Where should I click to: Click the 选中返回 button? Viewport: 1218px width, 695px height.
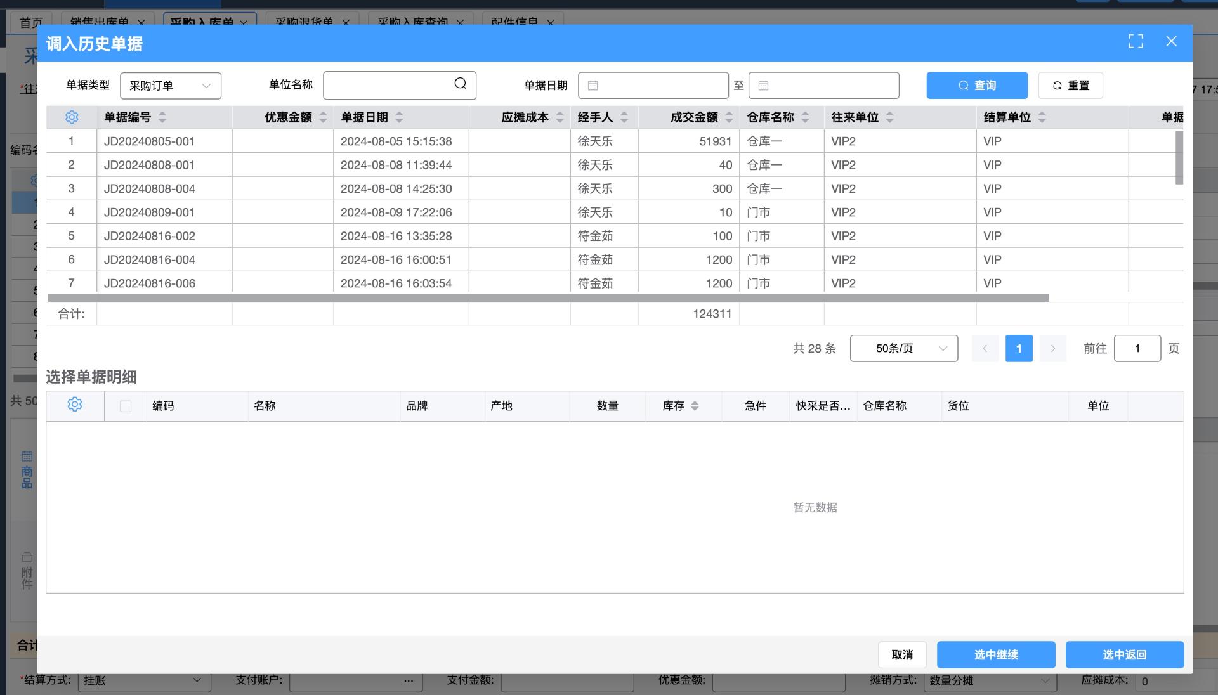[x=1125, y=654]
